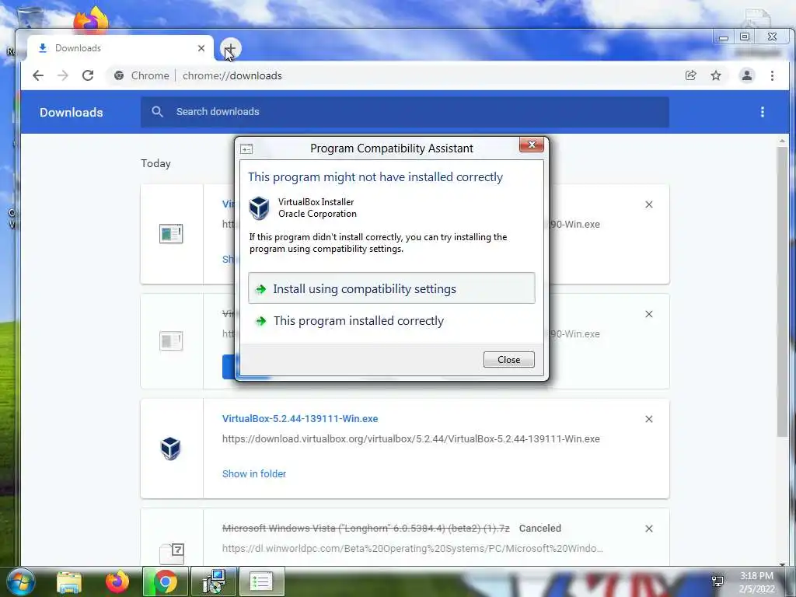The image size is (796, 597).
Task: Open the taskbar clock showing 3:18 PM
Action: [756, 582]
